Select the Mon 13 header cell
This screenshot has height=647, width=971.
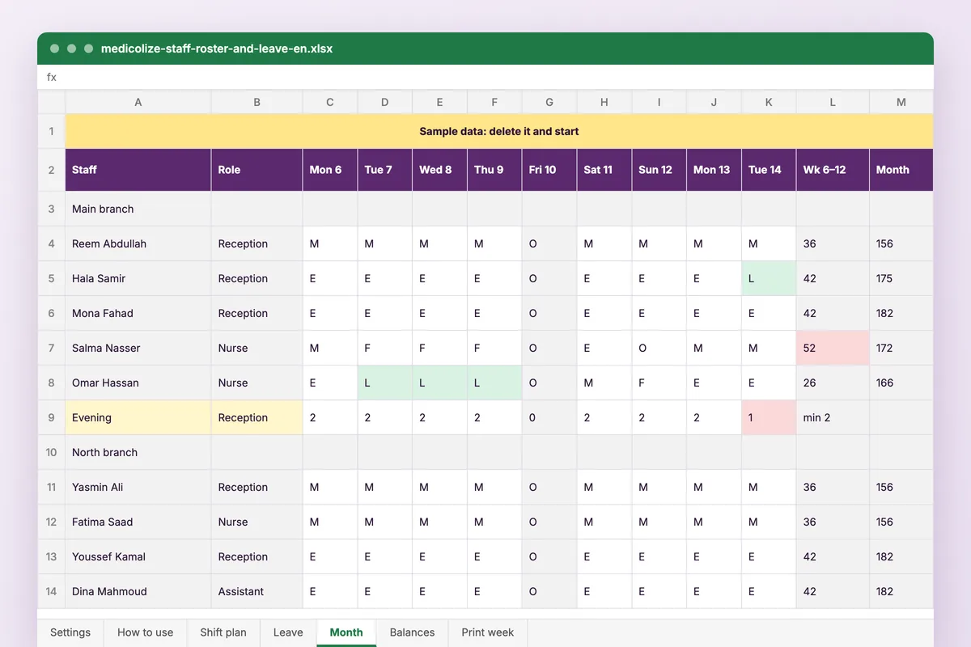pyautogui.click(x=714, y=170)
